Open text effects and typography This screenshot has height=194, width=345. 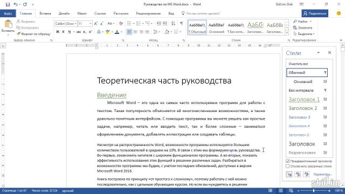pyautogui.click(x=99, y=32)
